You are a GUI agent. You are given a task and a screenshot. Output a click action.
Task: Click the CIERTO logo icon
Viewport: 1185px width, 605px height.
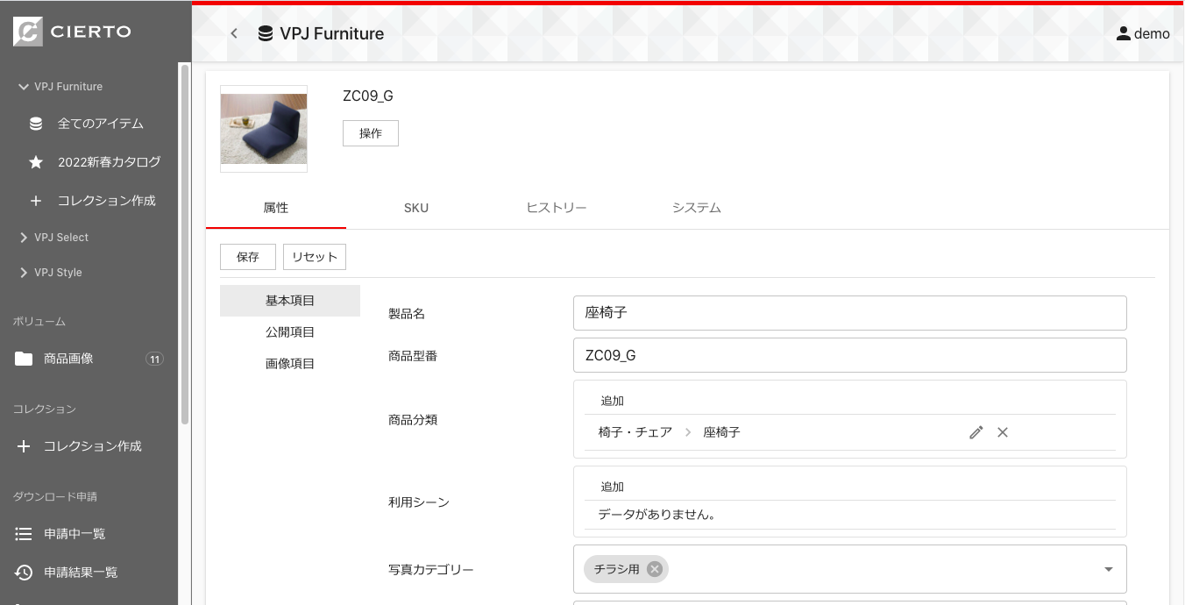pyautogui.click(x=27, y=32)
